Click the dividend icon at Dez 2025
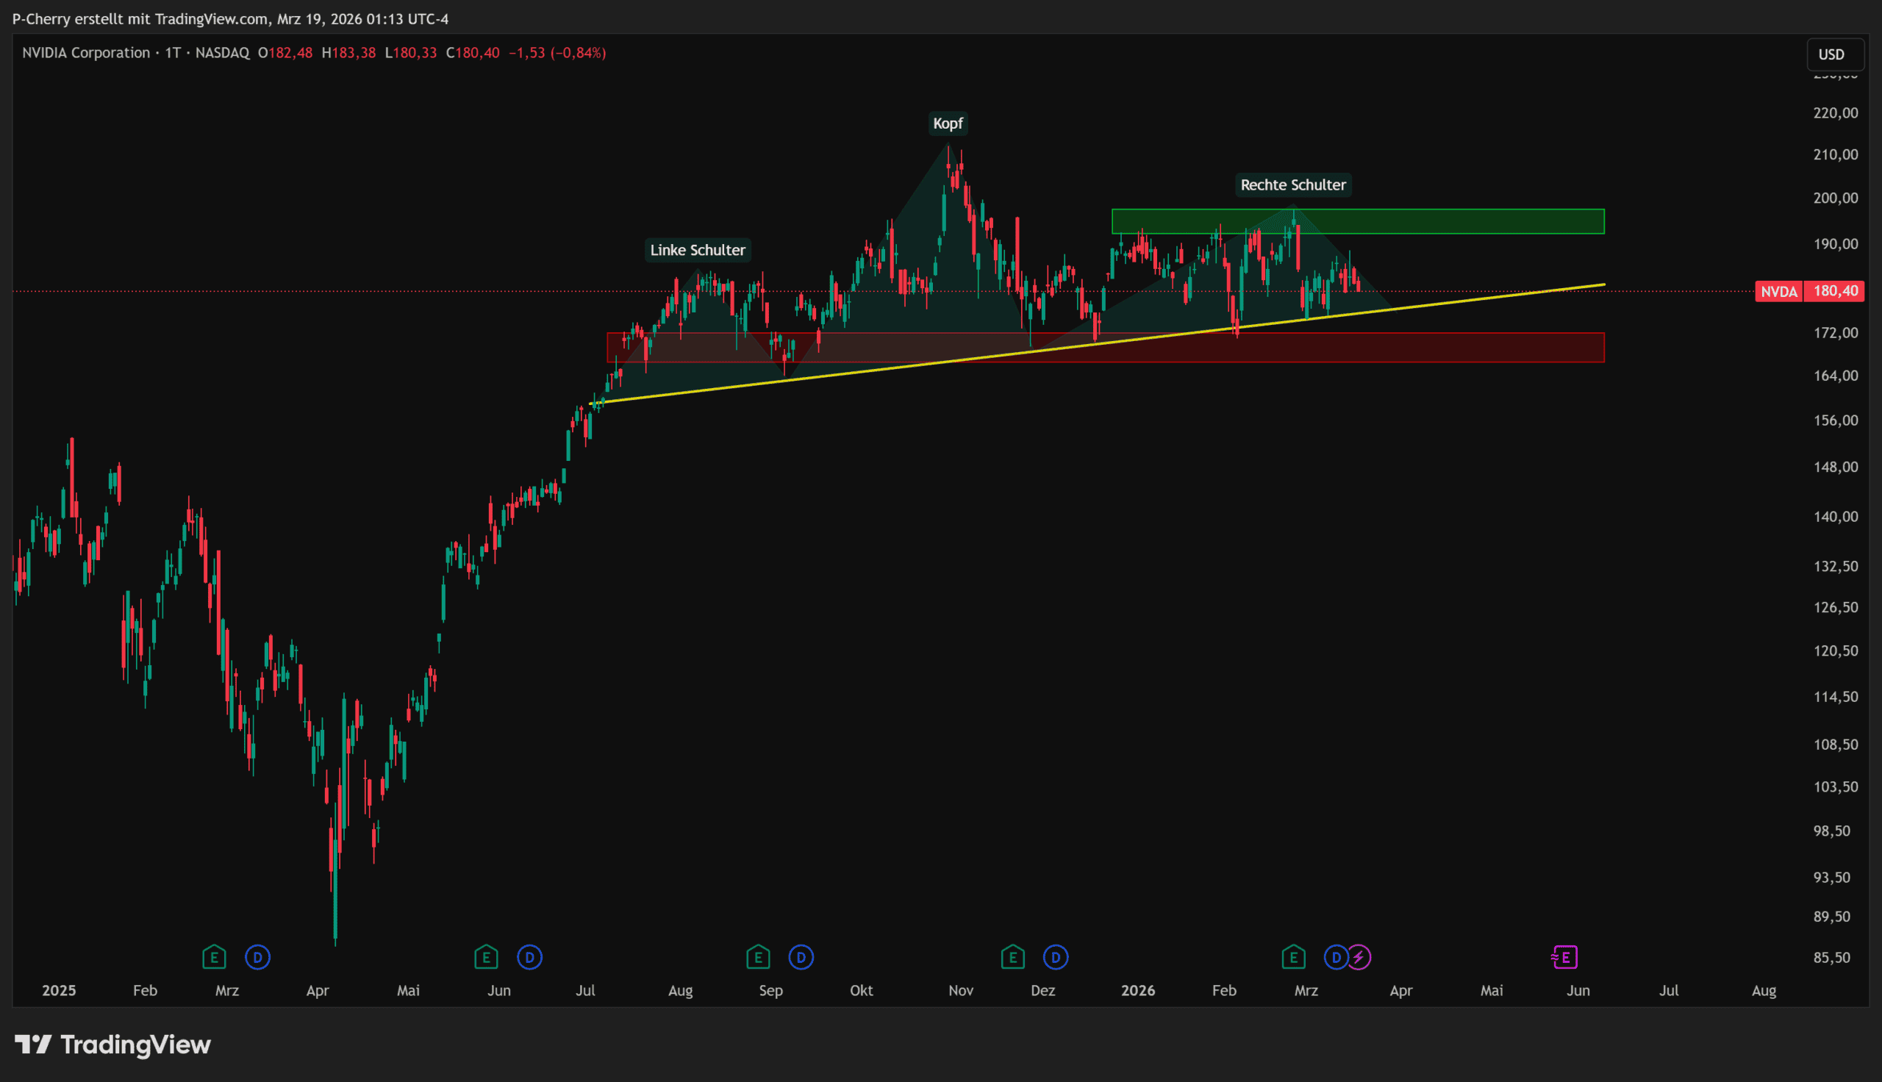Image resolution: width=1882 pixels, height=1082 pixels. tap(1056, 957)
